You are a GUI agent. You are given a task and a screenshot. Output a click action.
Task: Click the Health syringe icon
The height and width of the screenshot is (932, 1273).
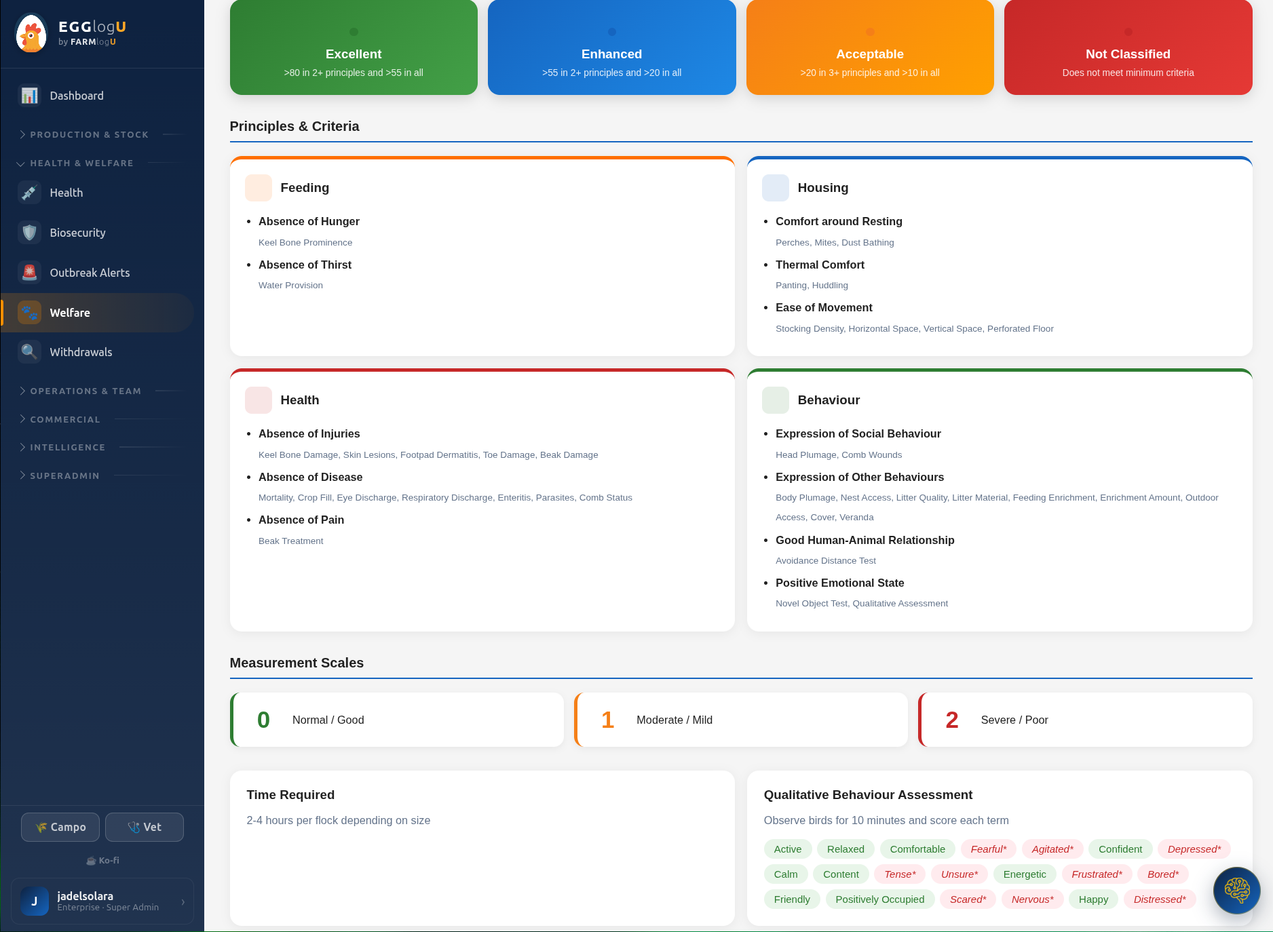(x=29, y=193)
